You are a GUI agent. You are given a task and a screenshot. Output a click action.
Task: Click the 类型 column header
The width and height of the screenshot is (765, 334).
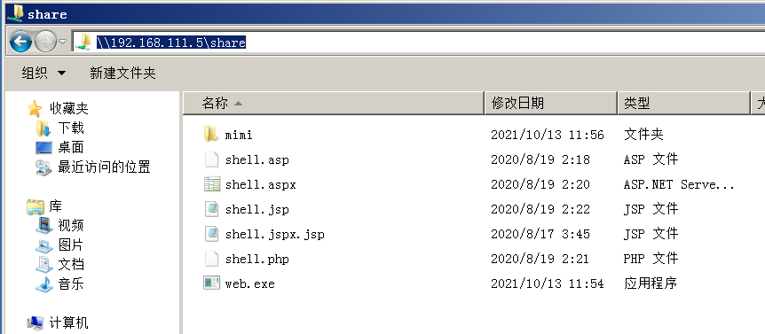tap(683, 103)
